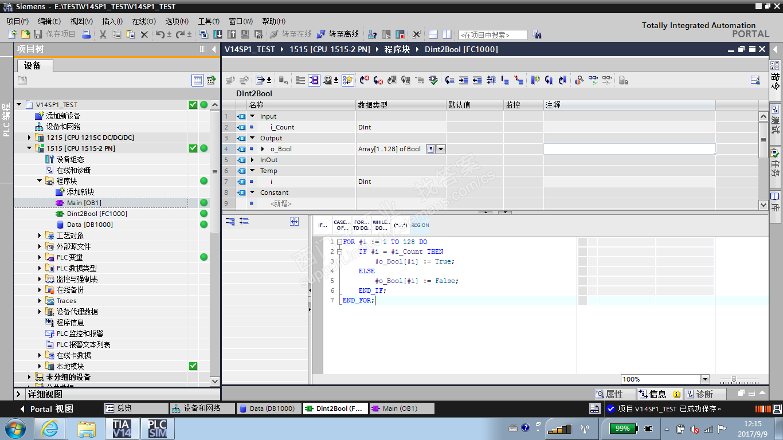Click the save project icon
783x440 pixels.
(38, 34)
